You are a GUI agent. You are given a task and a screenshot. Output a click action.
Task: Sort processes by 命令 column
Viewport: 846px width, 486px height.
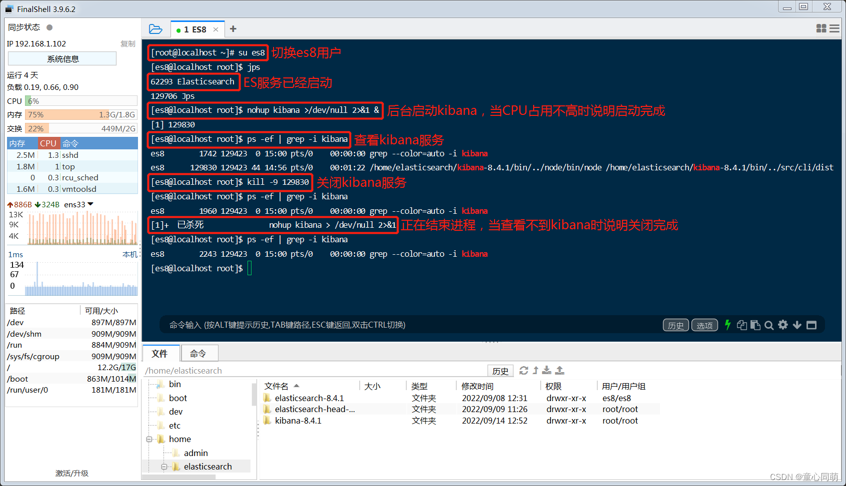(x=99, y=143)
